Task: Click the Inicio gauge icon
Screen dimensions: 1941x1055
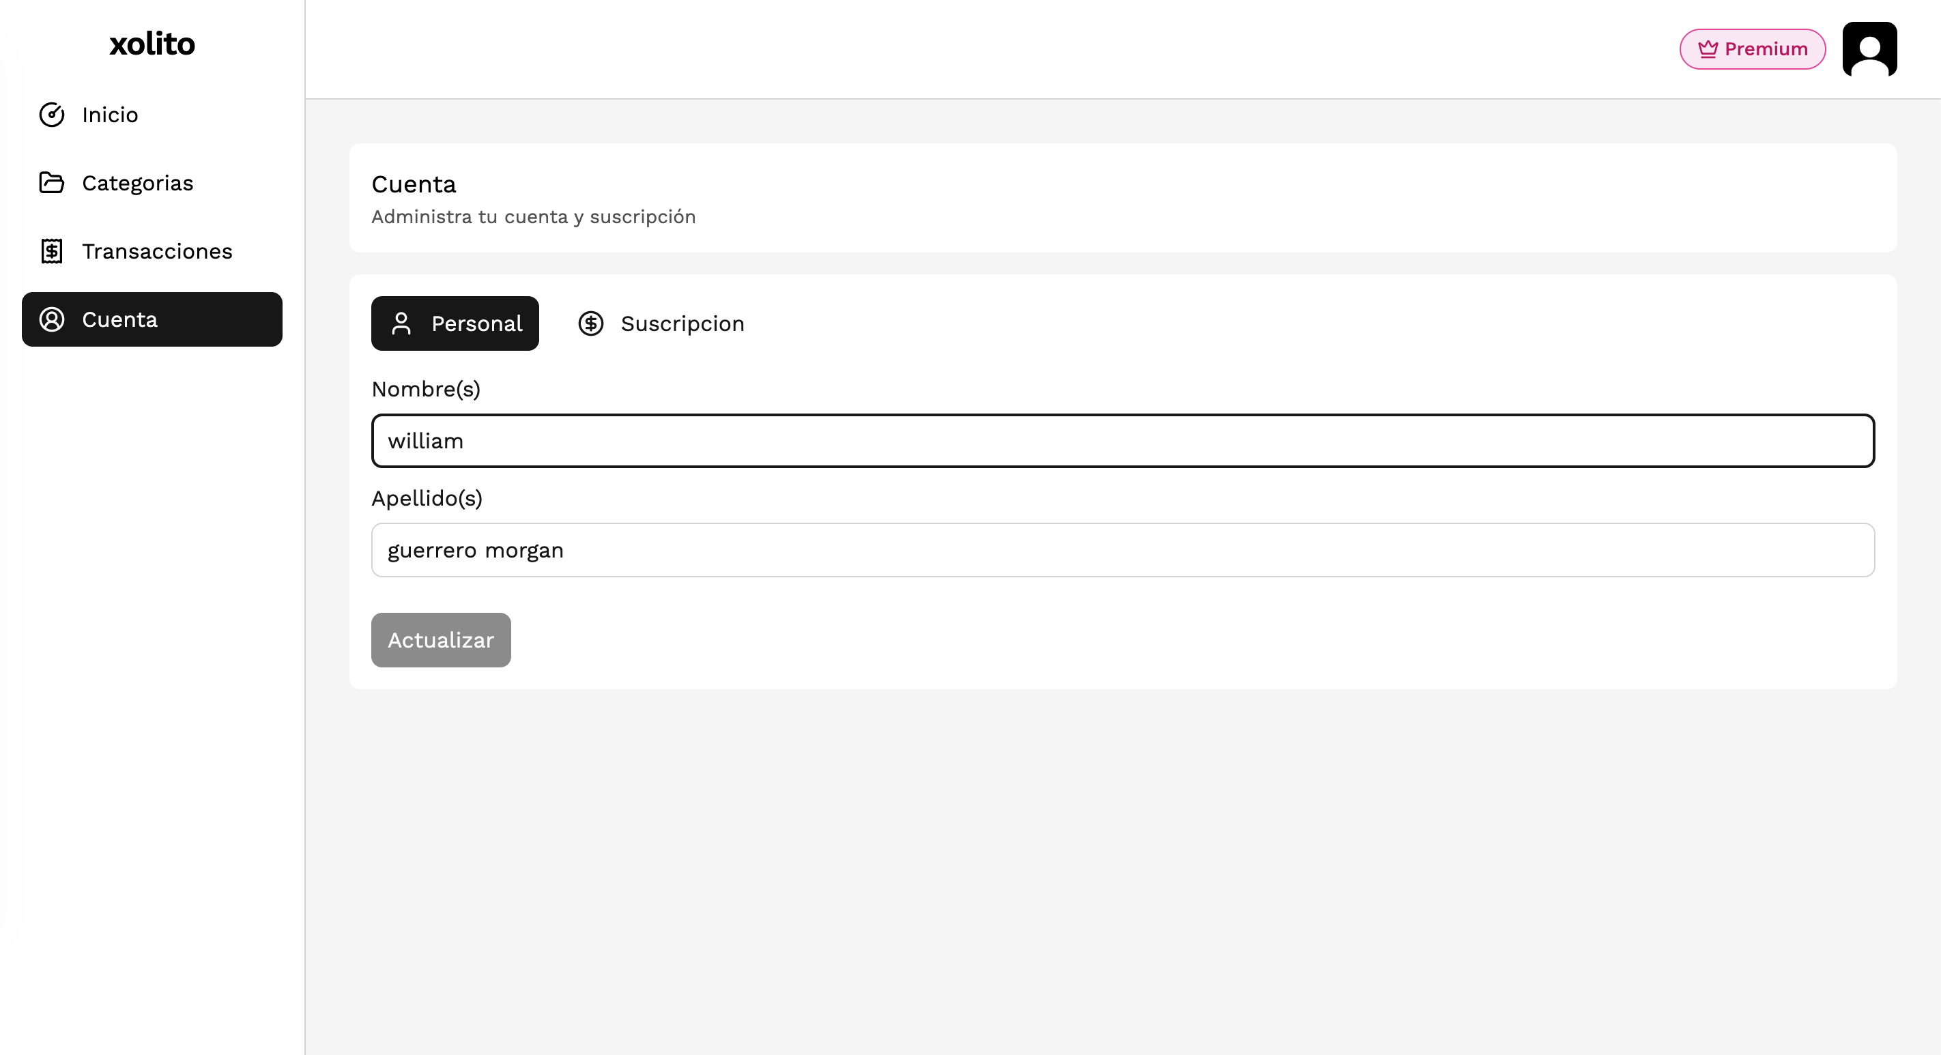Action: [x=51, y=115]
